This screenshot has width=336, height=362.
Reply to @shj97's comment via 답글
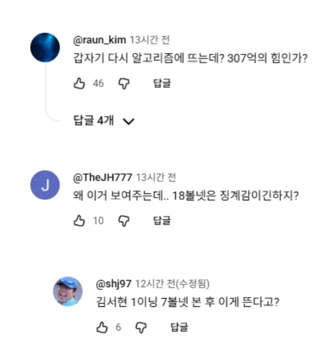pos(179,328)
